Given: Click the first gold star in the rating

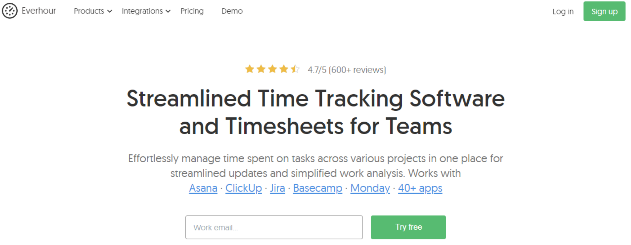Looking at the screenshot, I should click(x=250, y=69).
